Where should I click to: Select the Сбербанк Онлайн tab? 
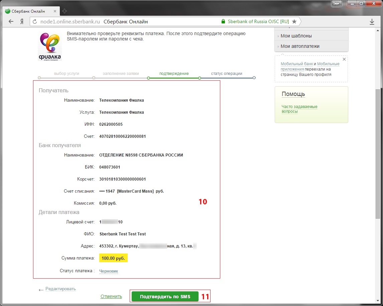pos(31,11)
